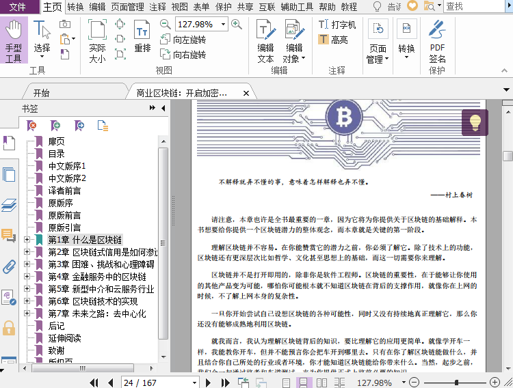Screen dimensions: 513x388
Task: Click the Reflow (重排) icon
Action: [x=142, y=36]
